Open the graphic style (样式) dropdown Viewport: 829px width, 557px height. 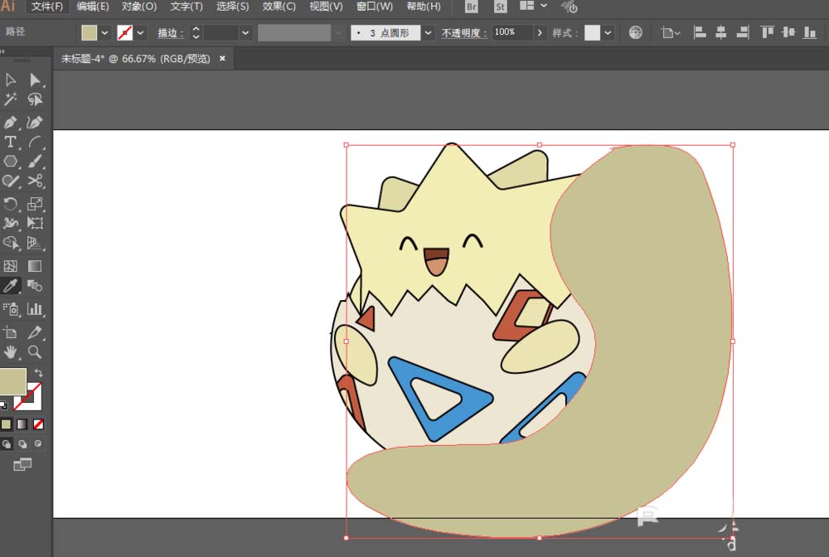click(x=608, y=33)
